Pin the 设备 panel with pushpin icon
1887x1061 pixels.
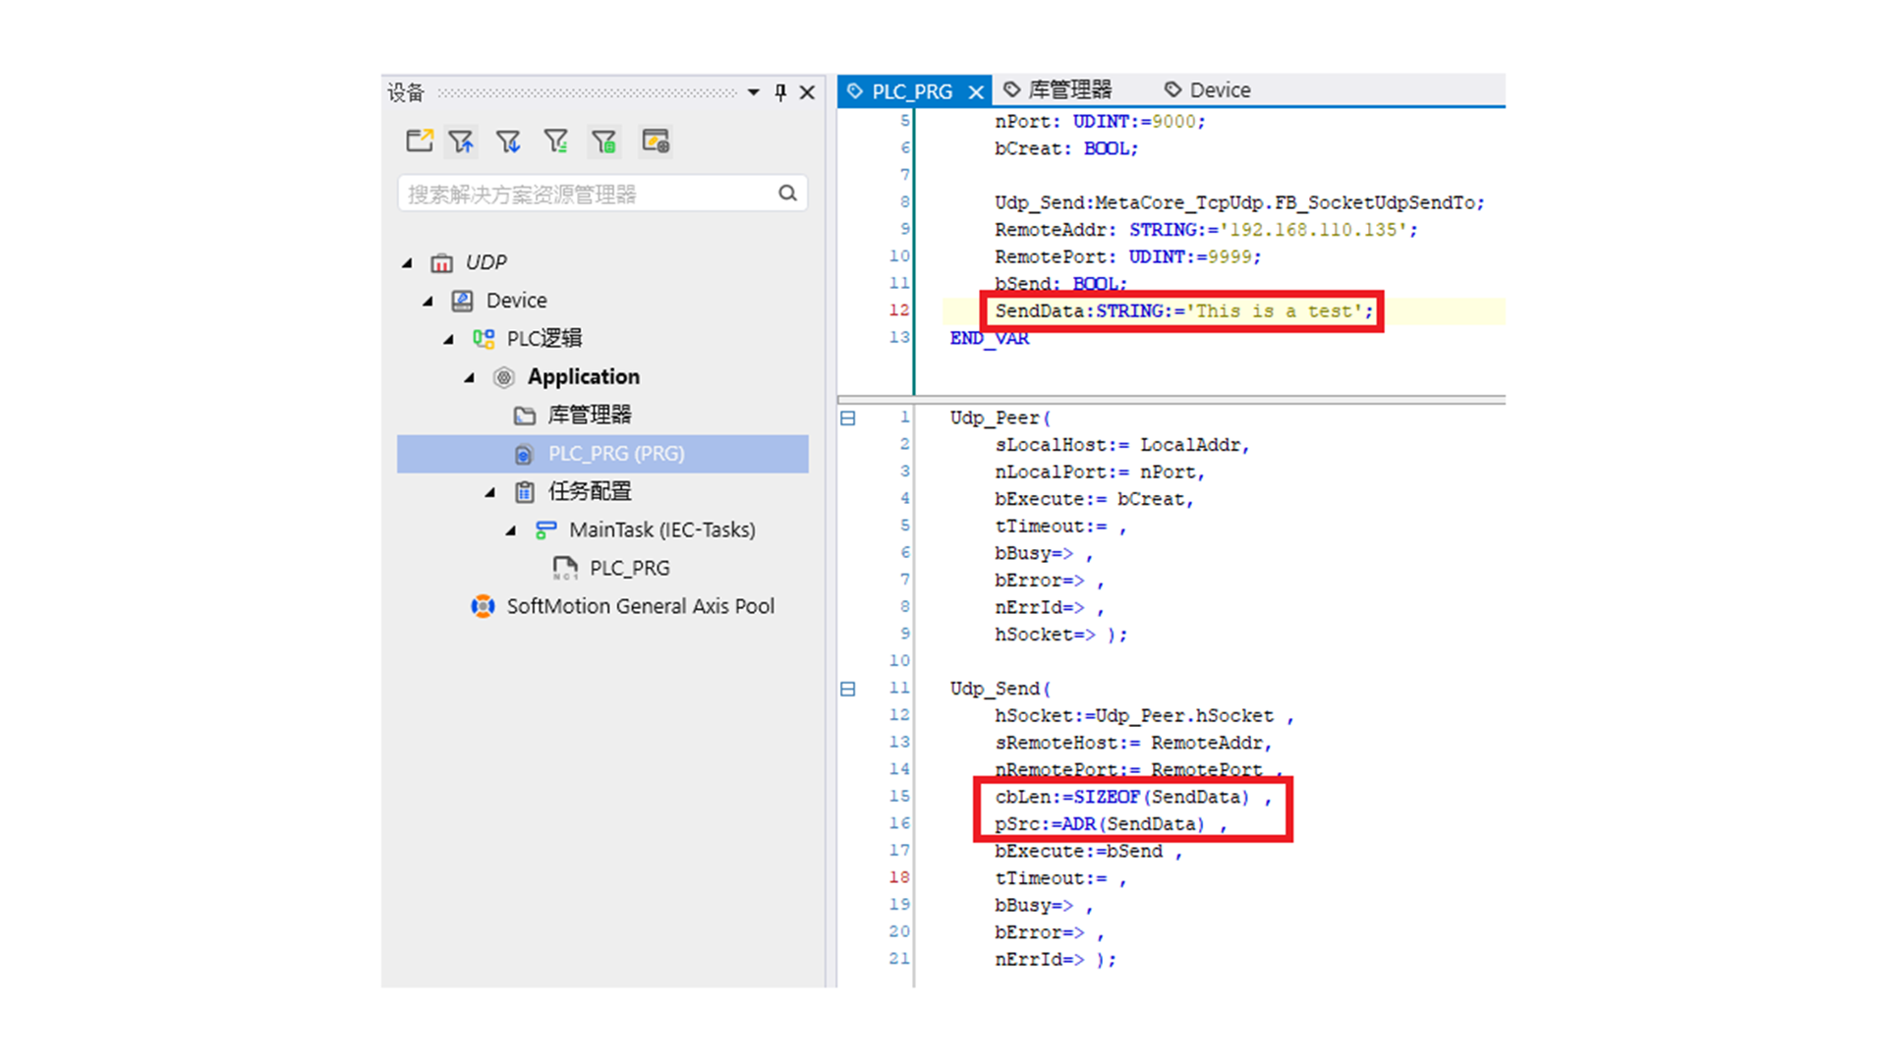(x=780, y=92)
